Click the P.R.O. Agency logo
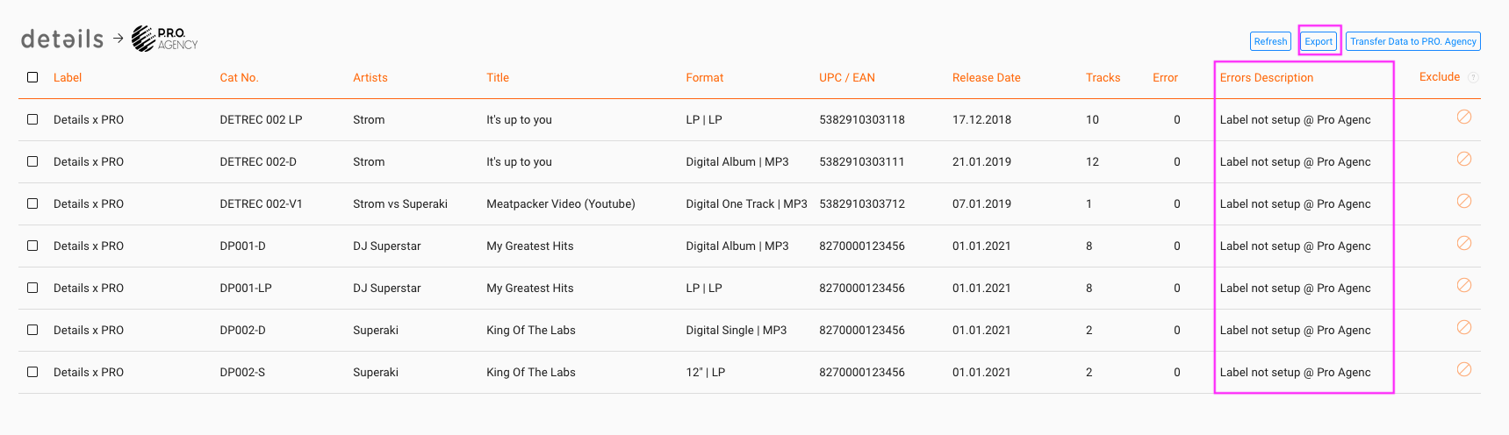This screenshot has width=1509, height=435. pos(165,39)
